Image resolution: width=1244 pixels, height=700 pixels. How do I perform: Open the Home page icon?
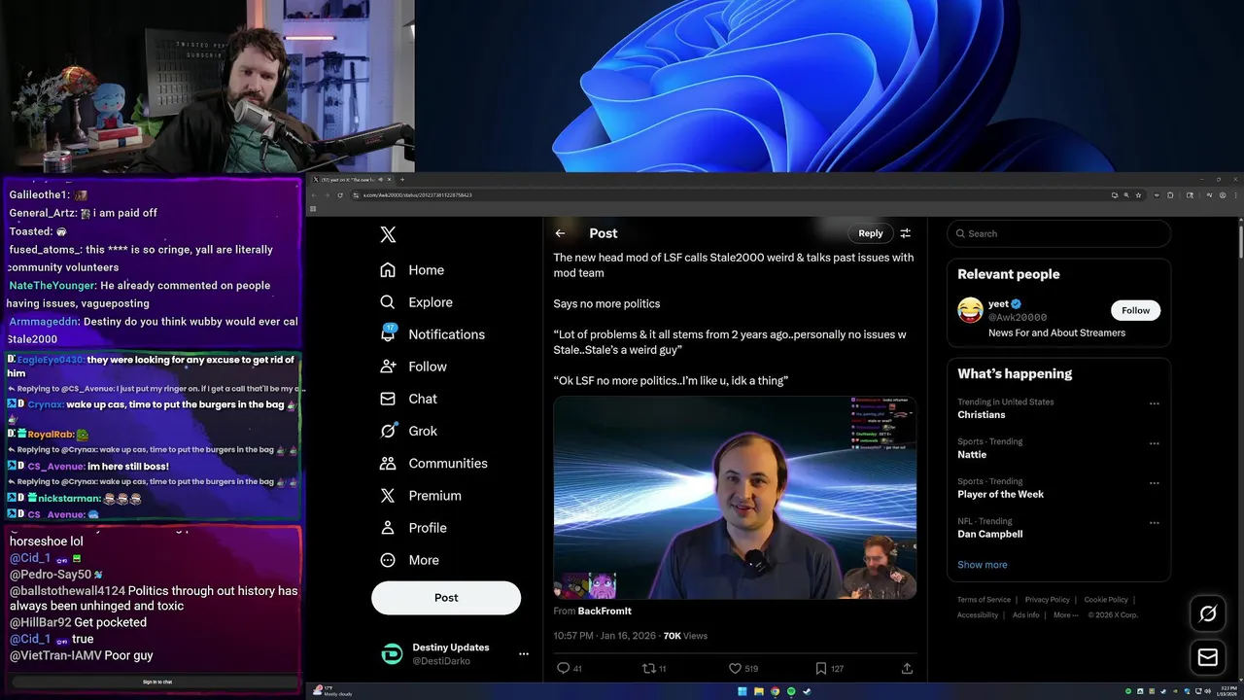[388, 270]
